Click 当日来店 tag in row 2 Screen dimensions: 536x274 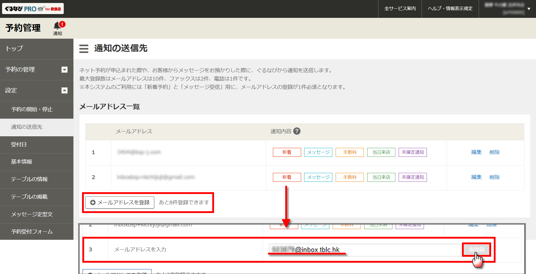(x=381, y=177)
